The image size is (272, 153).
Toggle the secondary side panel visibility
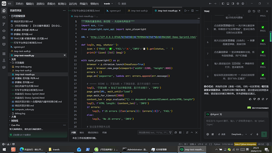[233, 4]
